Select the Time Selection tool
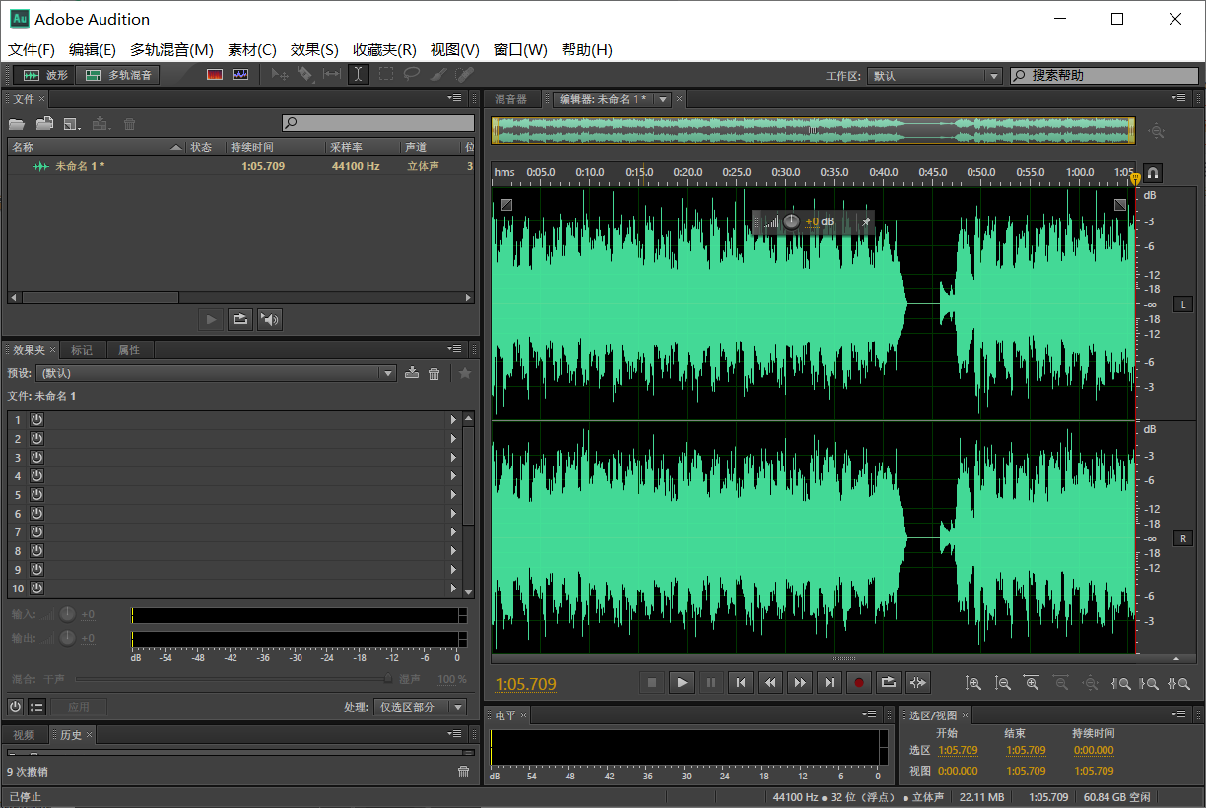 [358, 74]
